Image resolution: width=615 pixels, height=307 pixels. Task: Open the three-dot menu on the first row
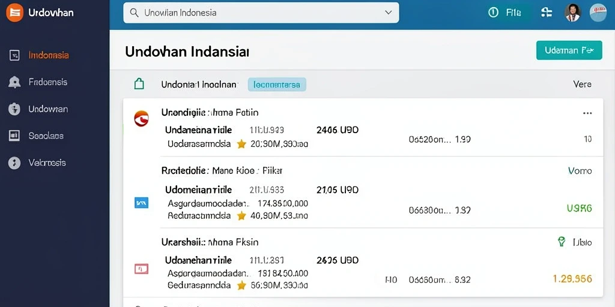[x=587, y=113]
